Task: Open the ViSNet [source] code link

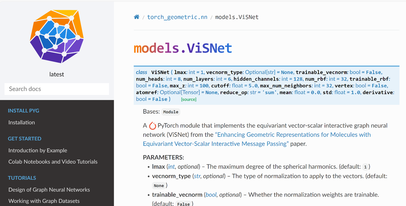Action: pyautogui.click(x=189, y=99)
